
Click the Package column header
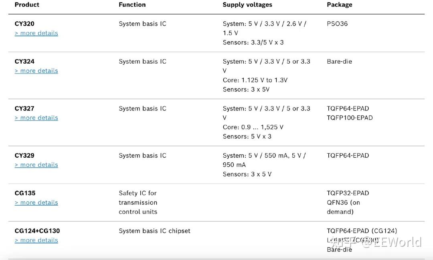(340, 5)
